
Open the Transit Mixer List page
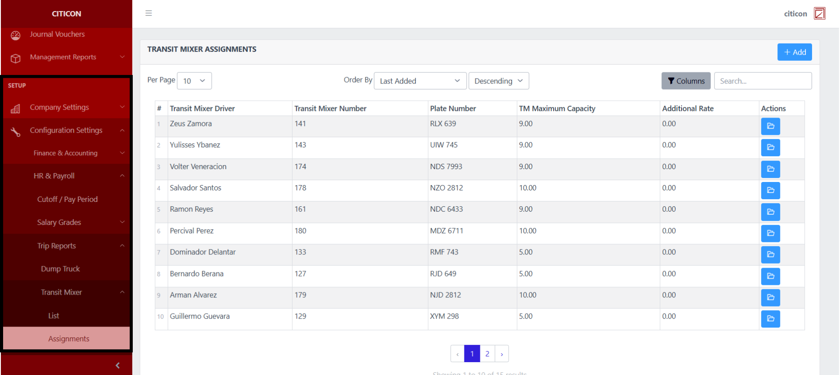point(54,316)
